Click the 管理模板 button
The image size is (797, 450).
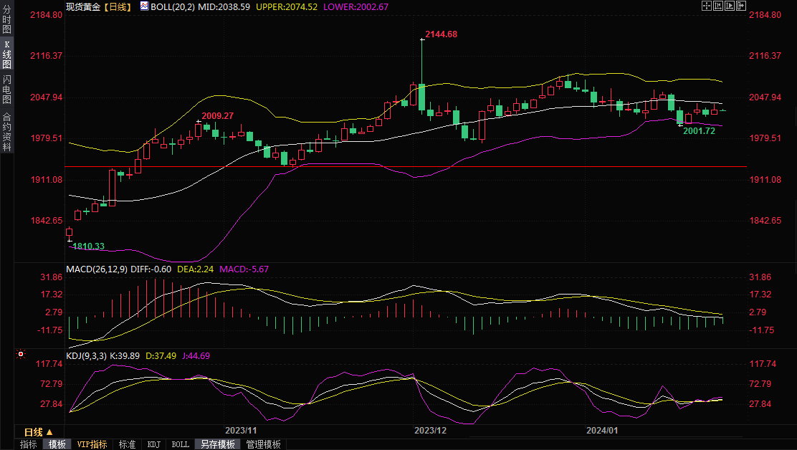pyautogui.click(x=263, y=444)
